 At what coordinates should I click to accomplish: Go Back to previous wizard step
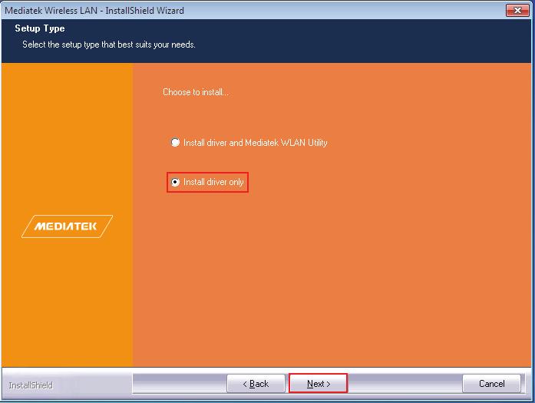click(x=256, y=384)
